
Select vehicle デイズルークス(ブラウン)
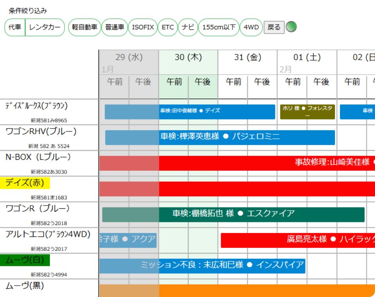36,106
